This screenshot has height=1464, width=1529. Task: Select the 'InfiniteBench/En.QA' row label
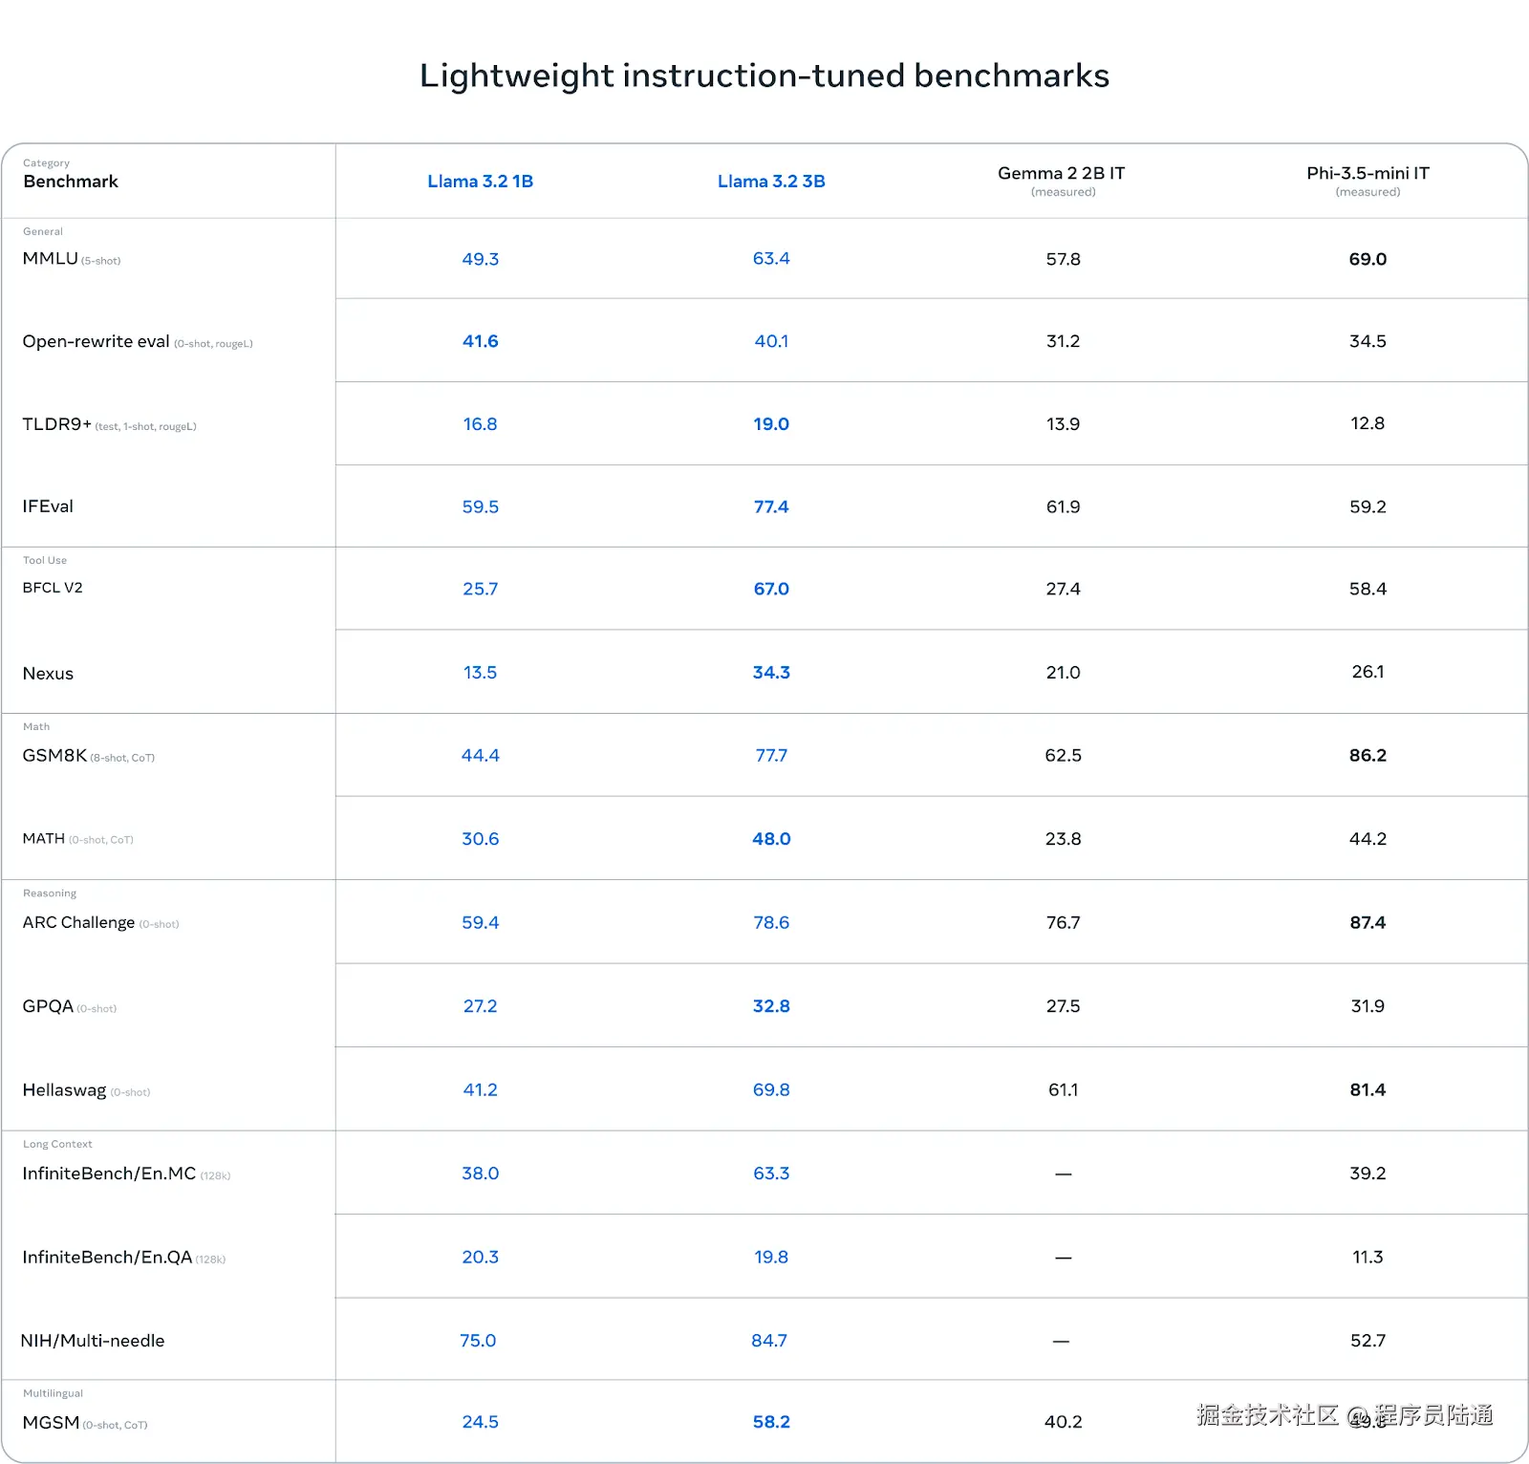point(107,1258)
